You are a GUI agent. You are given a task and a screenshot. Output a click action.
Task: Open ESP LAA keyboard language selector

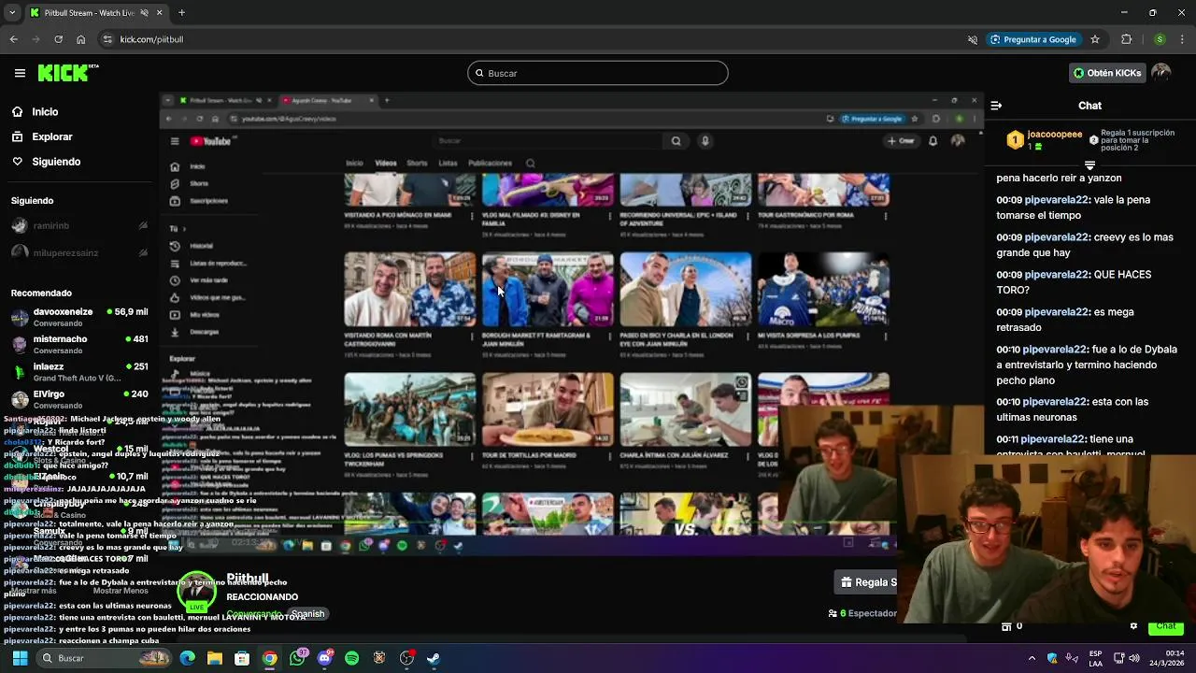pos(1095,658)
